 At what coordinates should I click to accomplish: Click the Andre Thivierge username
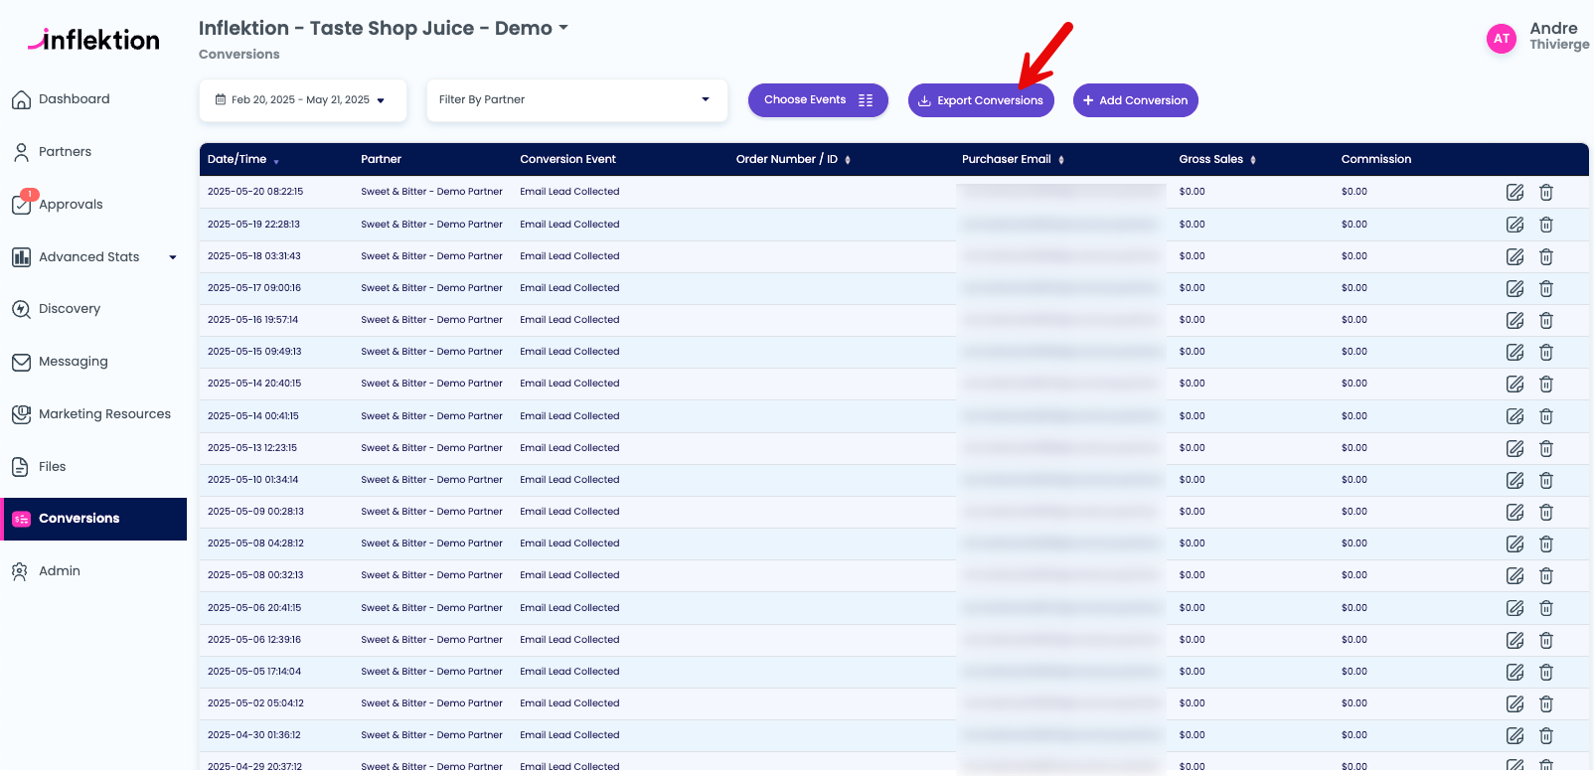[1559, 36]
